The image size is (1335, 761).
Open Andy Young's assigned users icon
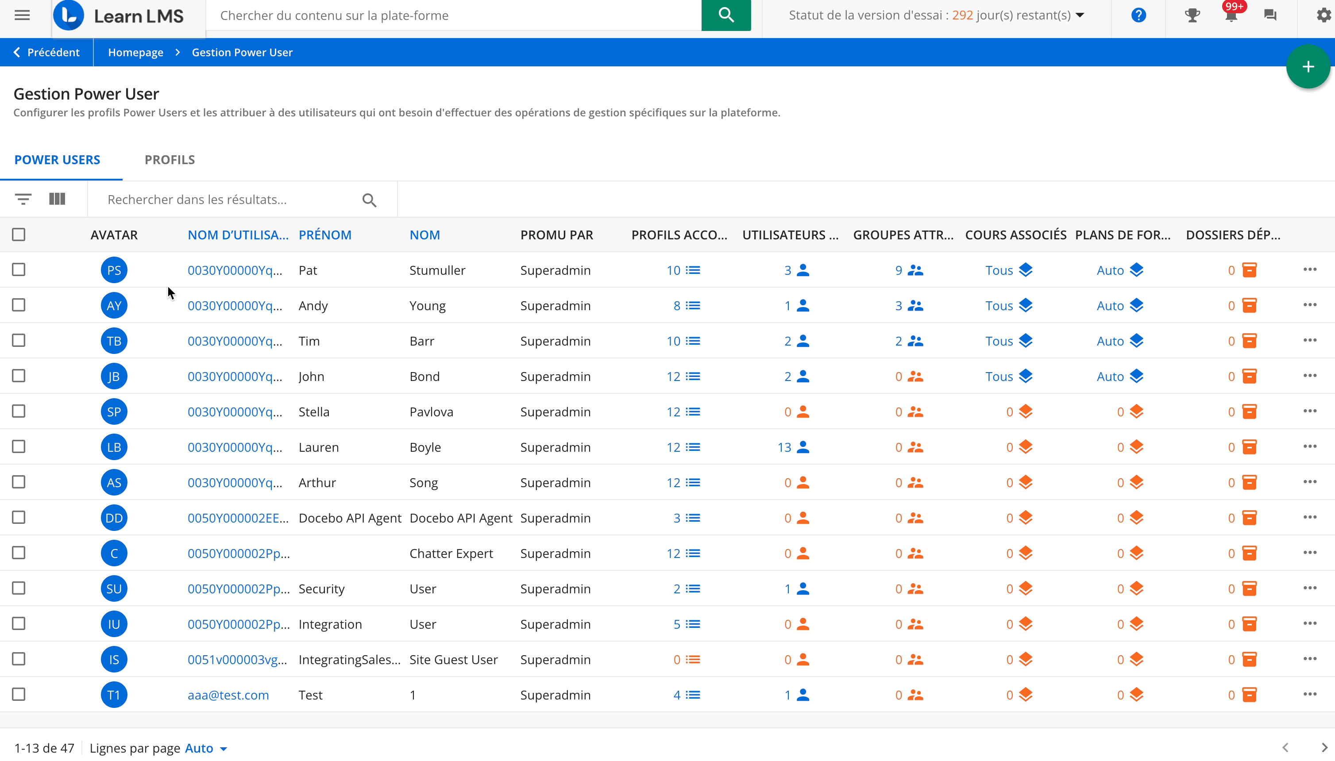803,306
